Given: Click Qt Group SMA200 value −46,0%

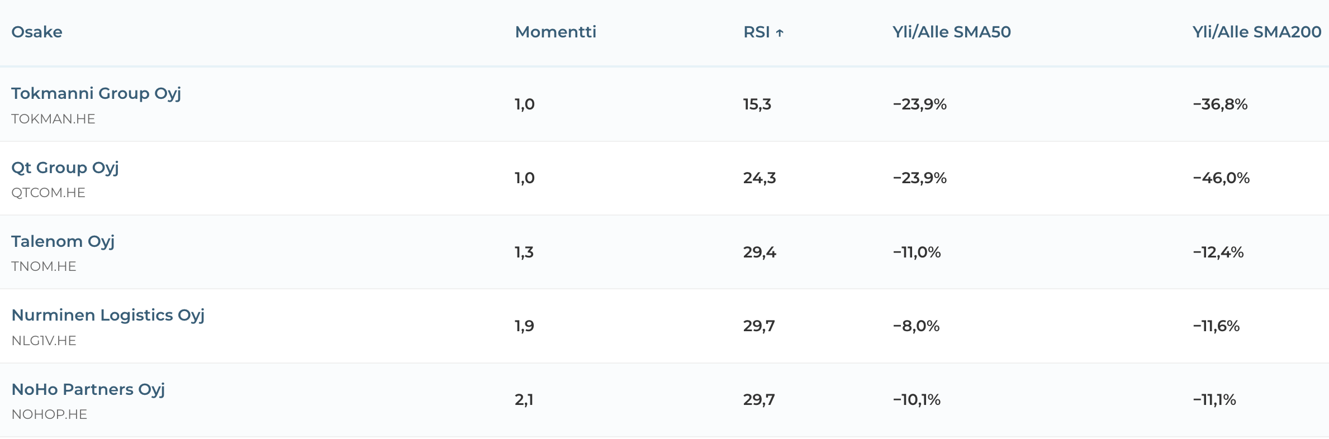Looking at the screenshot, I should (x=1221, y=178).
